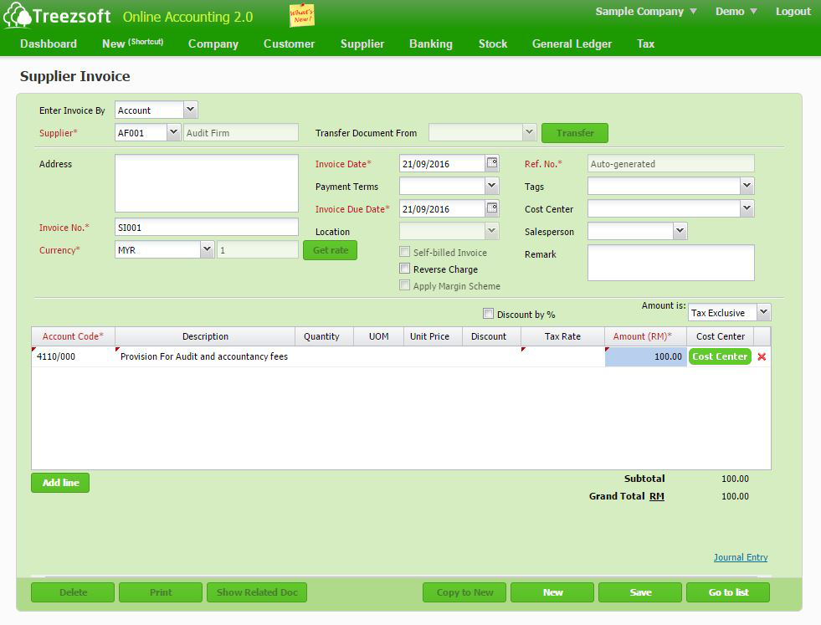
Task: Open the Demo user menu
Action: [736, 12]
